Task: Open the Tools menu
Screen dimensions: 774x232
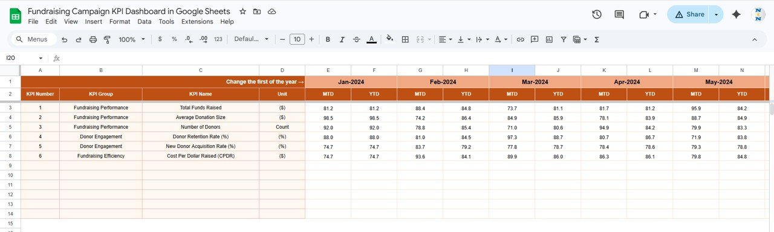Action: coord(166,21)
